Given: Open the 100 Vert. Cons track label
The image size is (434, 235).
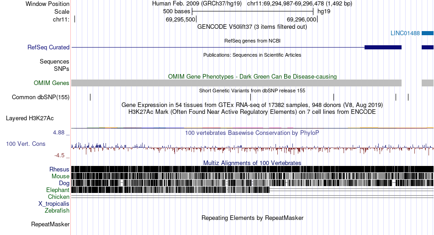Looking at the screenshot, I should [26, 144].
